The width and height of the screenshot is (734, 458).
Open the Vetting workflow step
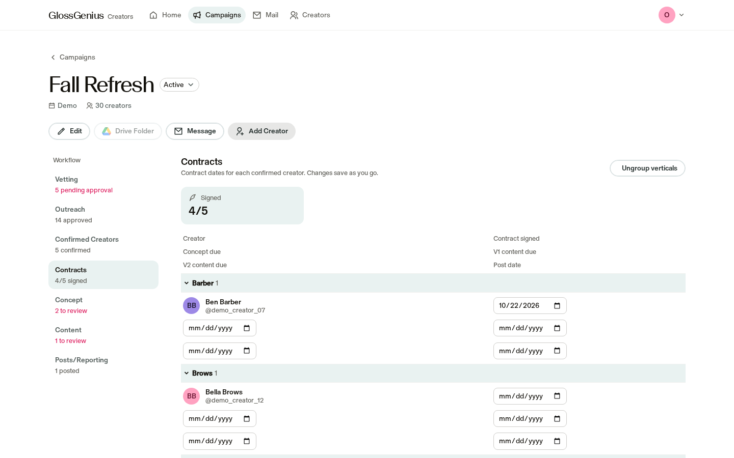coord(103,185)
